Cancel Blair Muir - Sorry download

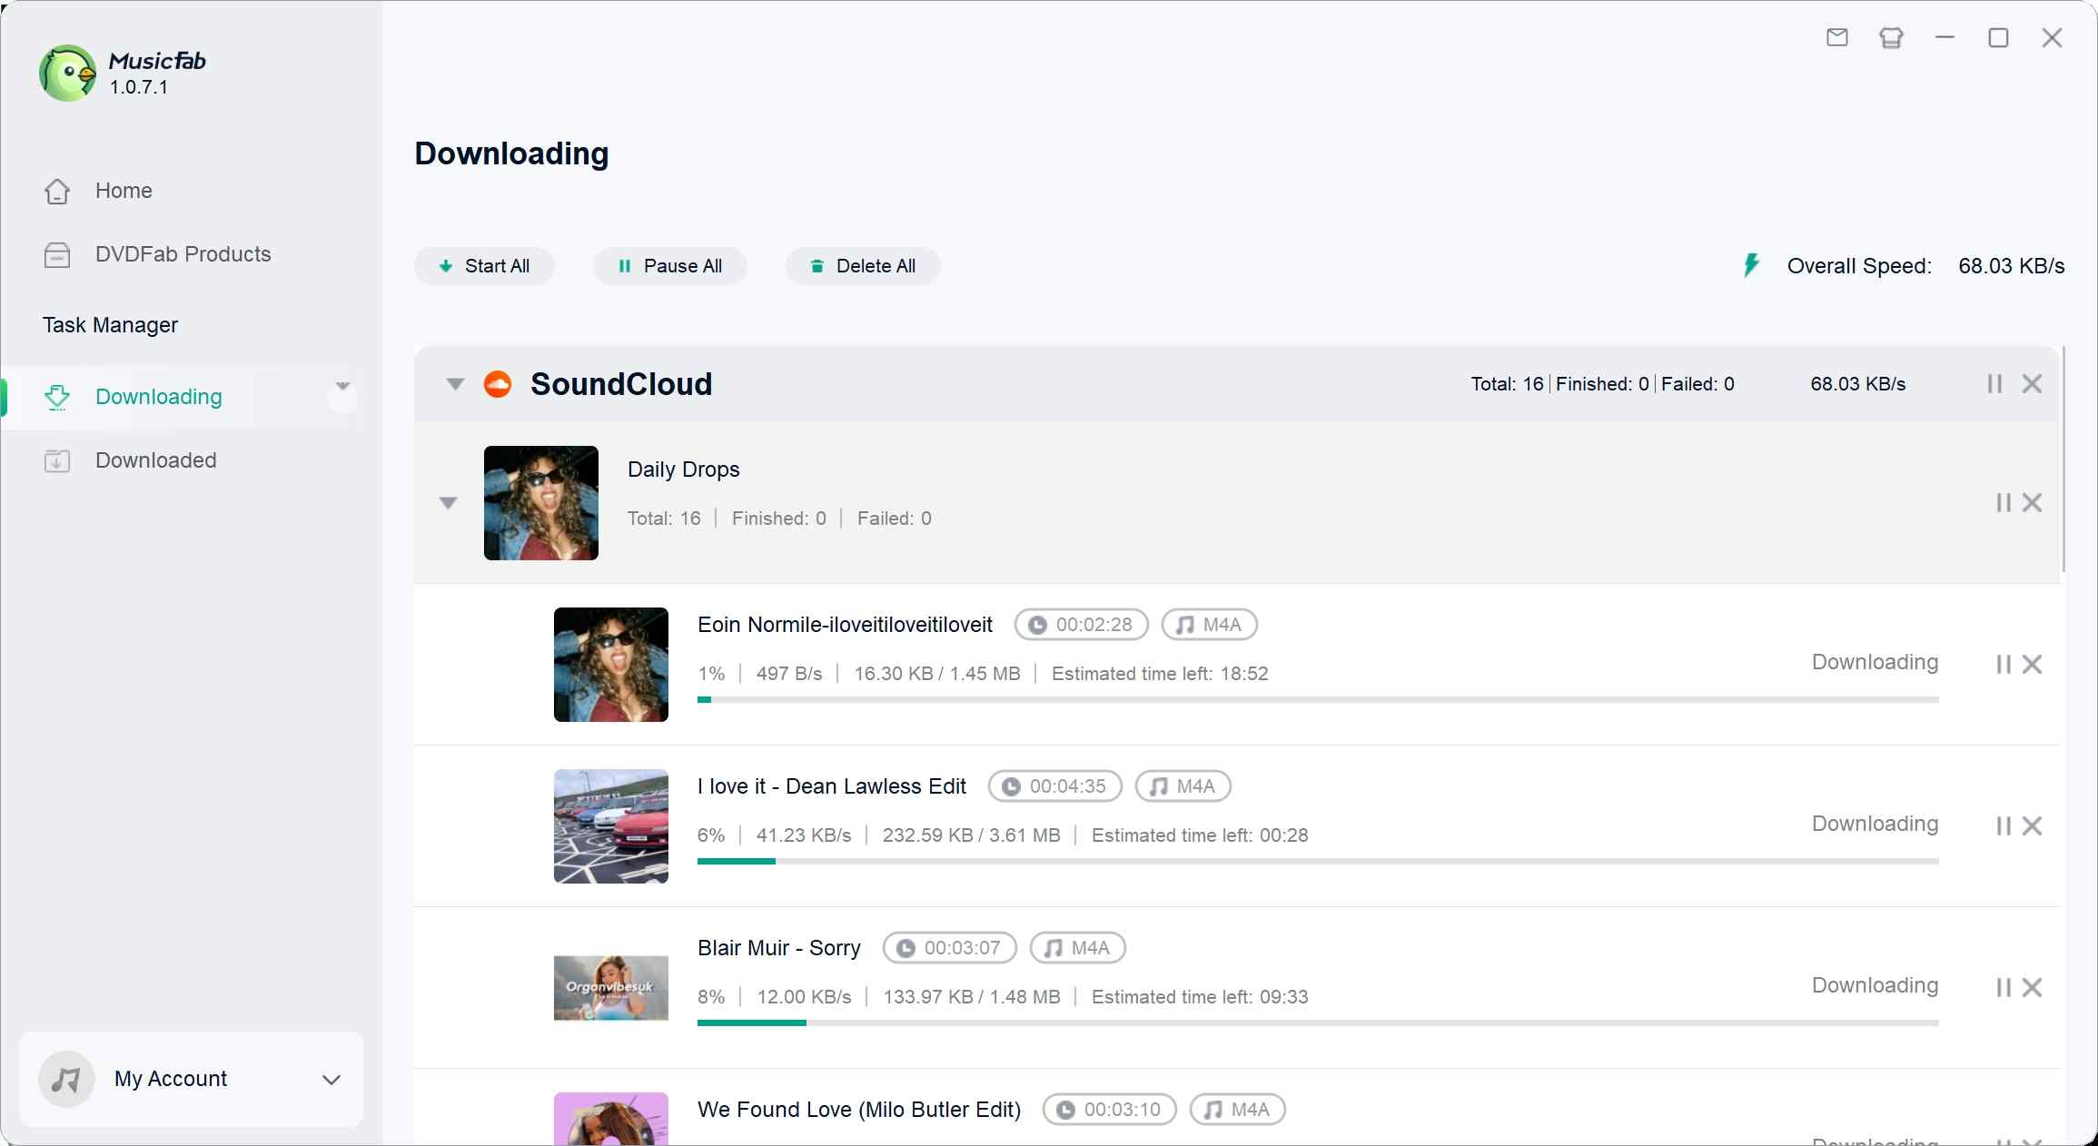2033,988
